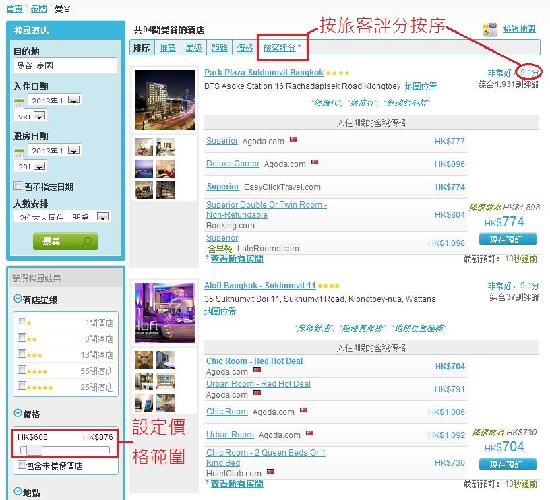Open Aloft Bangkok - Sukhumvit 11 link
The width and height of the screenshot is (550, 500).
pos(260,286)
